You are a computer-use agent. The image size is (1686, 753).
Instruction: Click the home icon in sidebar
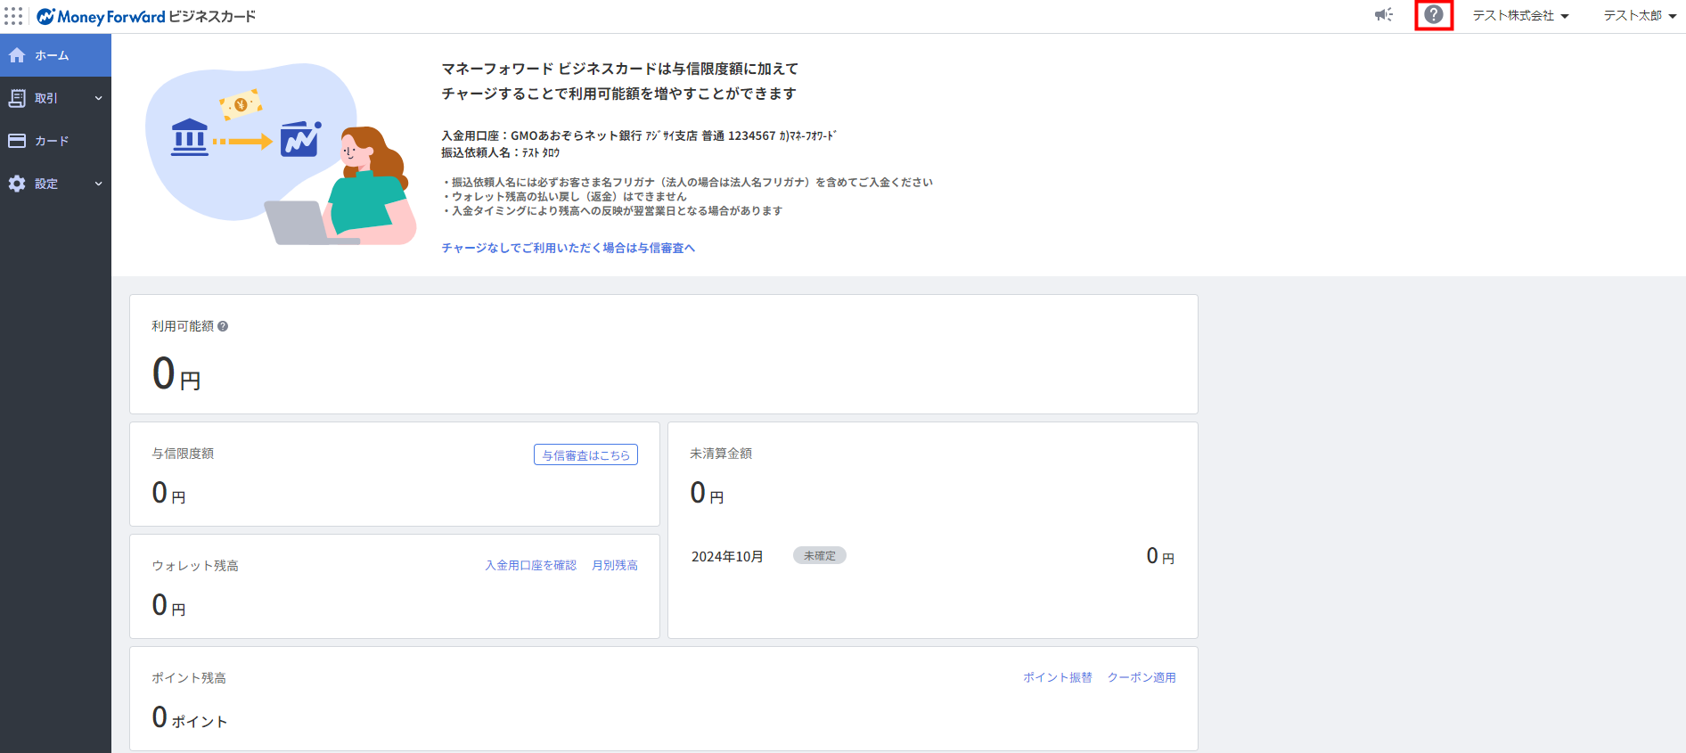coord(17,55)
